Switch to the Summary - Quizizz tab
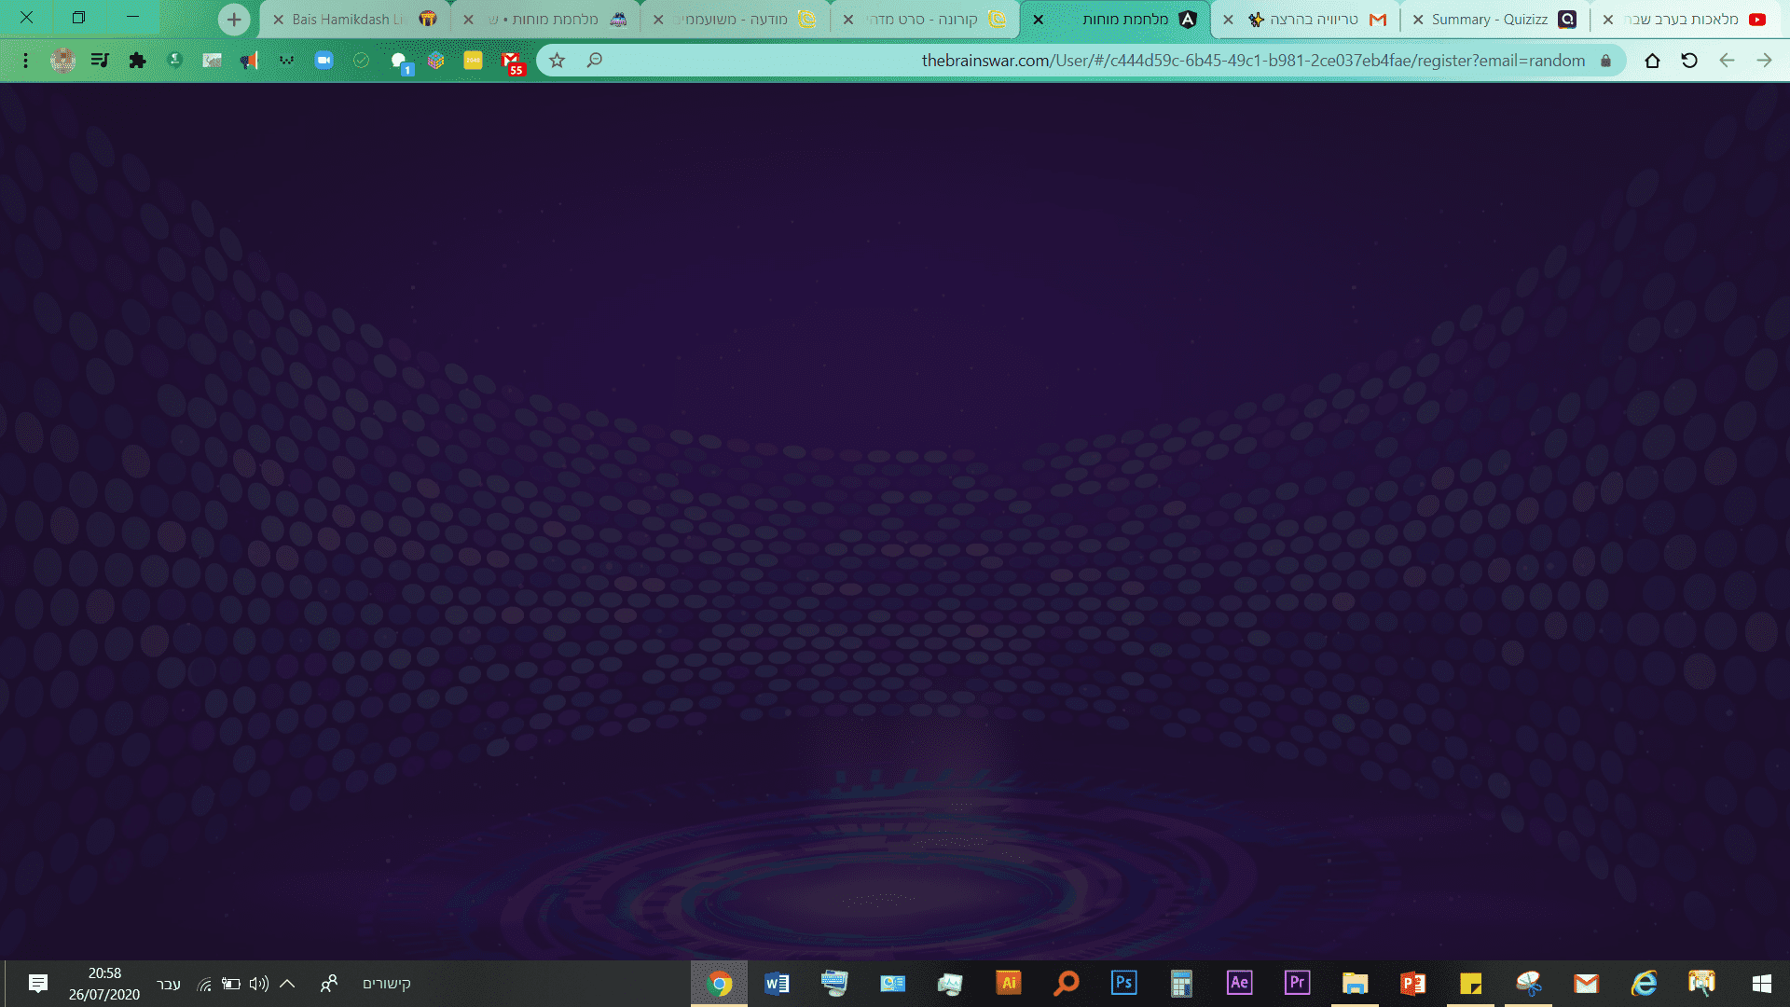This screenshot has width=1790, height=1007. tap(1489, 20)
